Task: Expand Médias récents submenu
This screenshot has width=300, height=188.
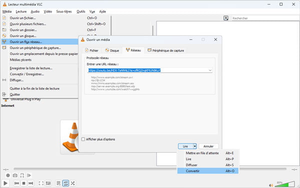Action: pyautogui.click(x=40, y=60)
